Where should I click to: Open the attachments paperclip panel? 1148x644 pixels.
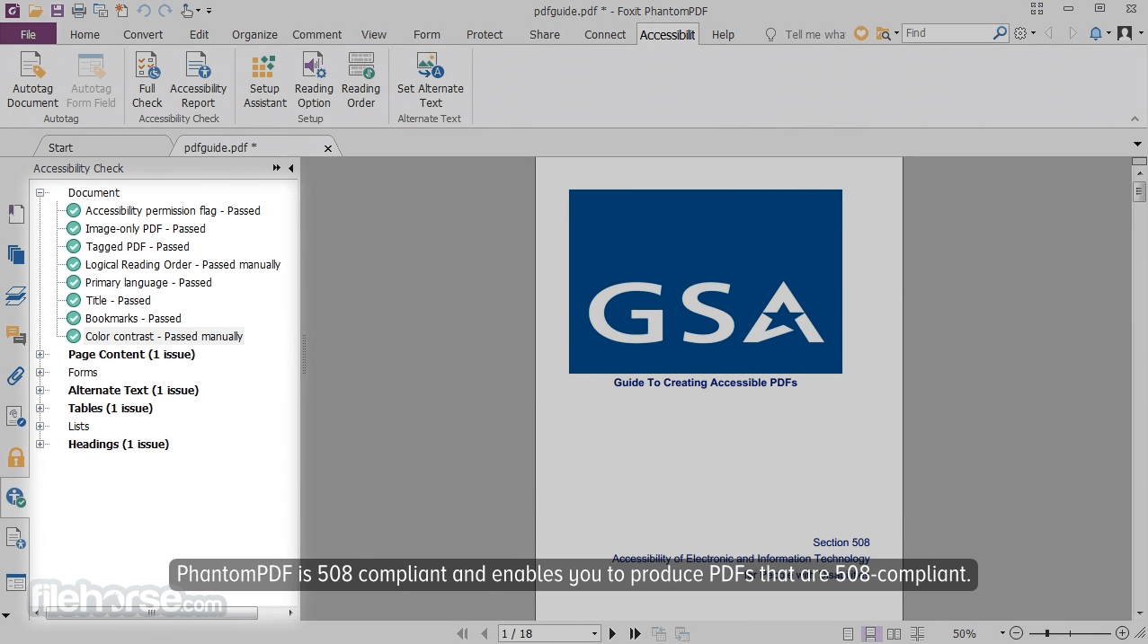15,376
